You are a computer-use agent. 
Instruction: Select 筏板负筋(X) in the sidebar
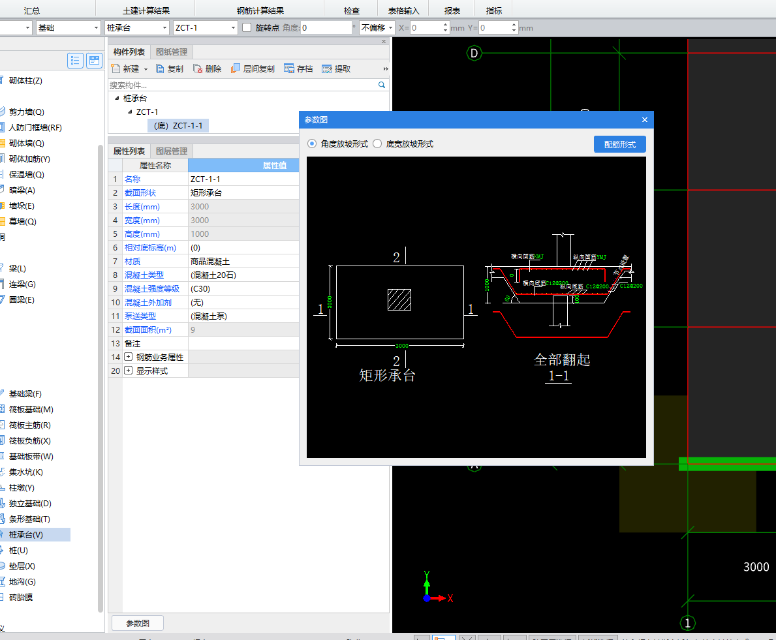[x=29, y=440]
